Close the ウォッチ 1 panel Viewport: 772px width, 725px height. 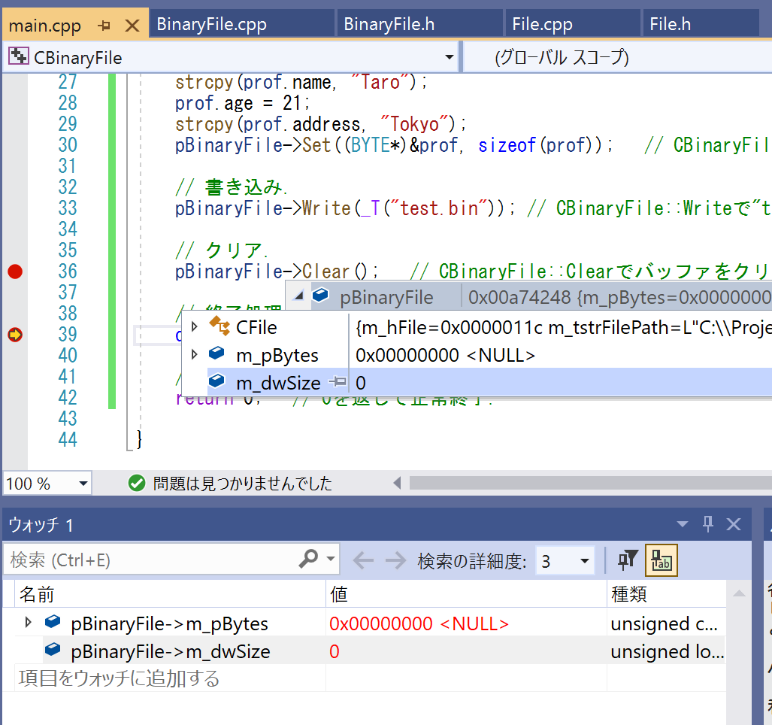[734, 524]
